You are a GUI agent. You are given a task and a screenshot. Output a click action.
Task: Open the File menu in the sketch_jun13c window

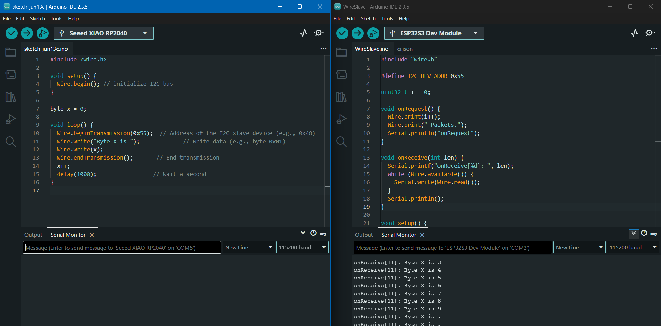coord(7,19)
